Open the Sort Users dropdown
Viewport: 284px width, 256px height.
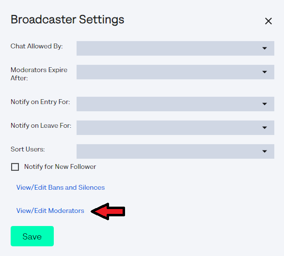pyautogui.click(x=175, y=151)
